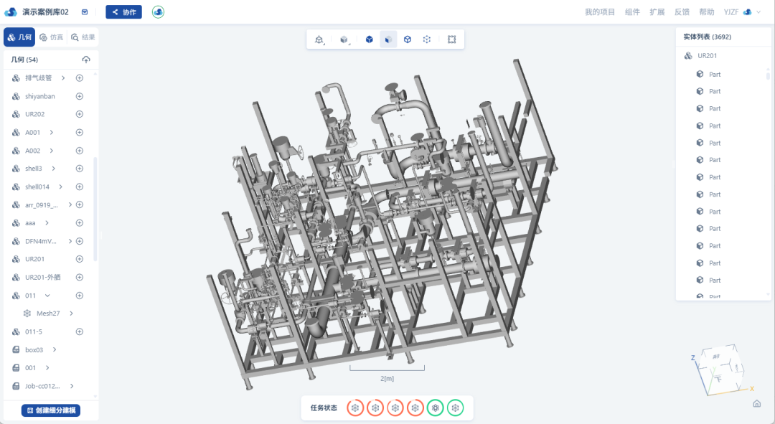Click the geometry panel scrollbar

click(95, 209)
